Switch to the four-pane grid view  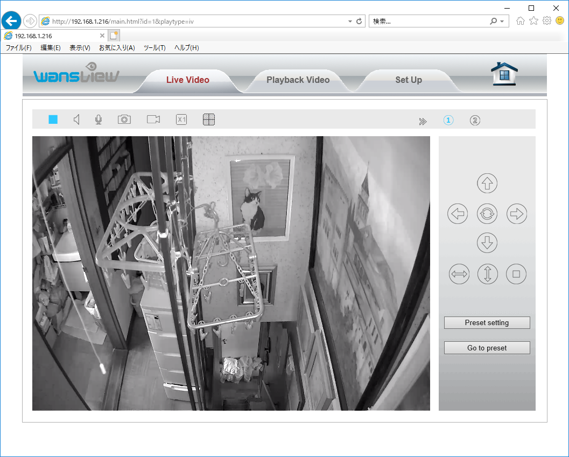pyautogui.click(x=209, y=119)
